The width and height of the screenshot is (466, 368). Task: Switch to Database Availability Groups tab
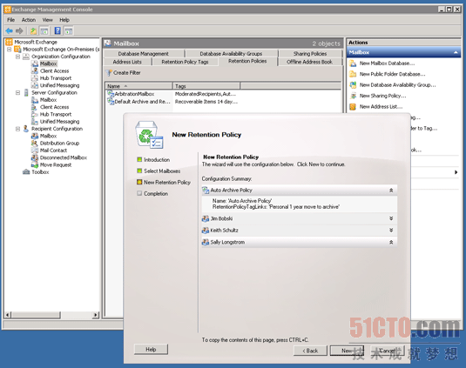(x=231, y=54)
